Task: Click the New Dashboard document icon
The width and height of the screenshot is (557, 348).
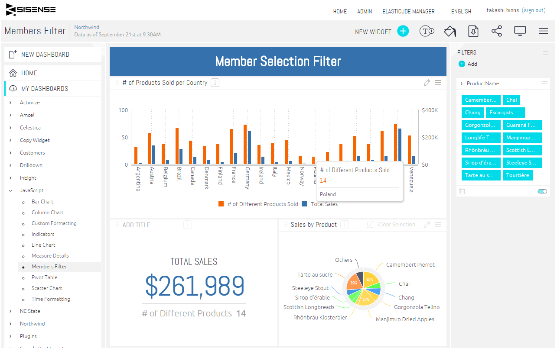Action: pos(13,54)
